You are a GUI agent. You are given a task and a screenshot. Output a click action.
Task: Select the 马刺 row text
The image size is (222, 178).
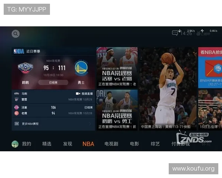24,94
